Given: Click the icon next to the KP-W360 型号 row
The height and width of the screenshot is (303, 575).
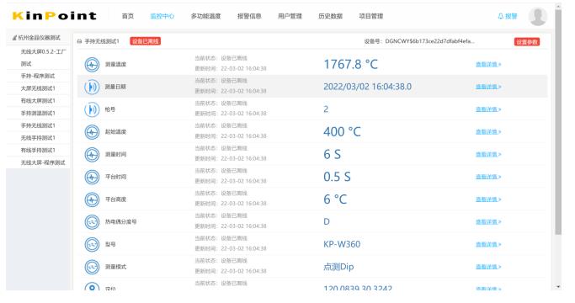Looking at the screenshot, I should click(92, 245).
